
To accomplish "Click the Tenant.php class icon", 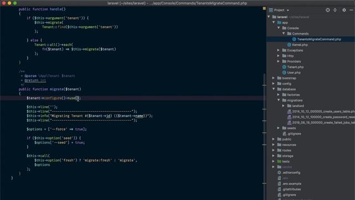I will (284, 67).
